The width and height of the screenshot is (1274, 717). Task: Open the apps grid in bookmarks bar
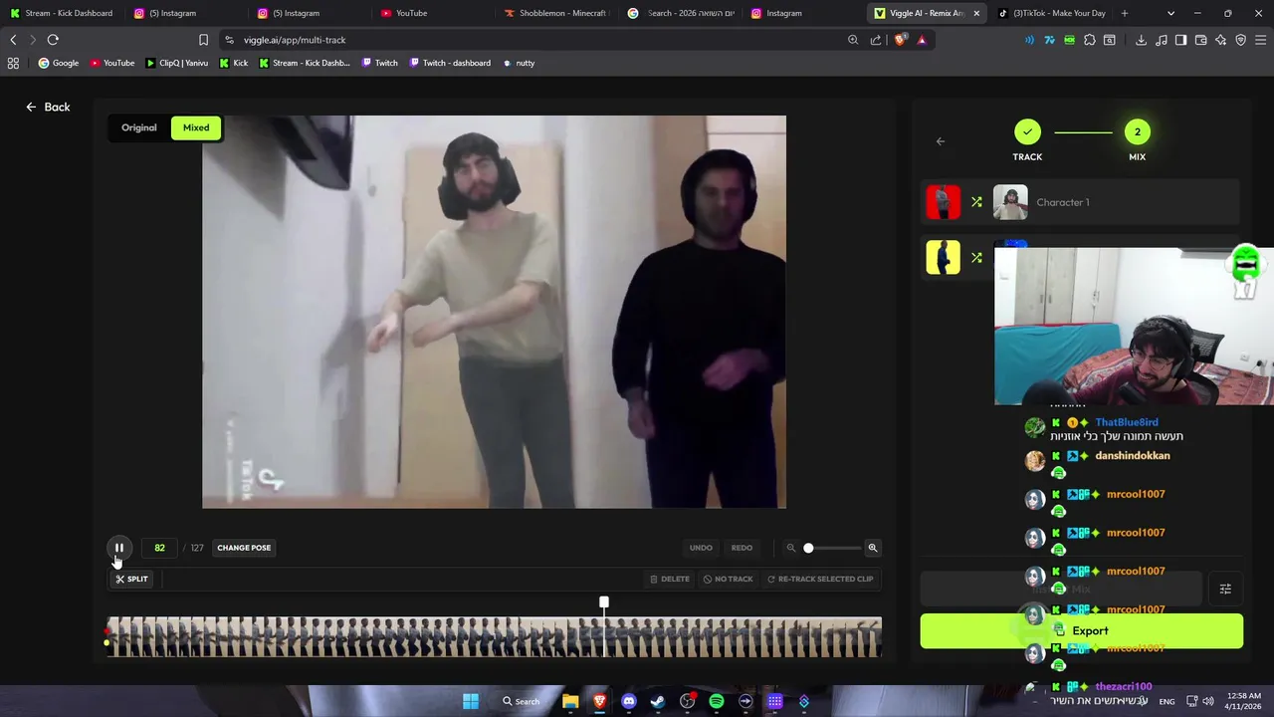click(x=13, y=63)
